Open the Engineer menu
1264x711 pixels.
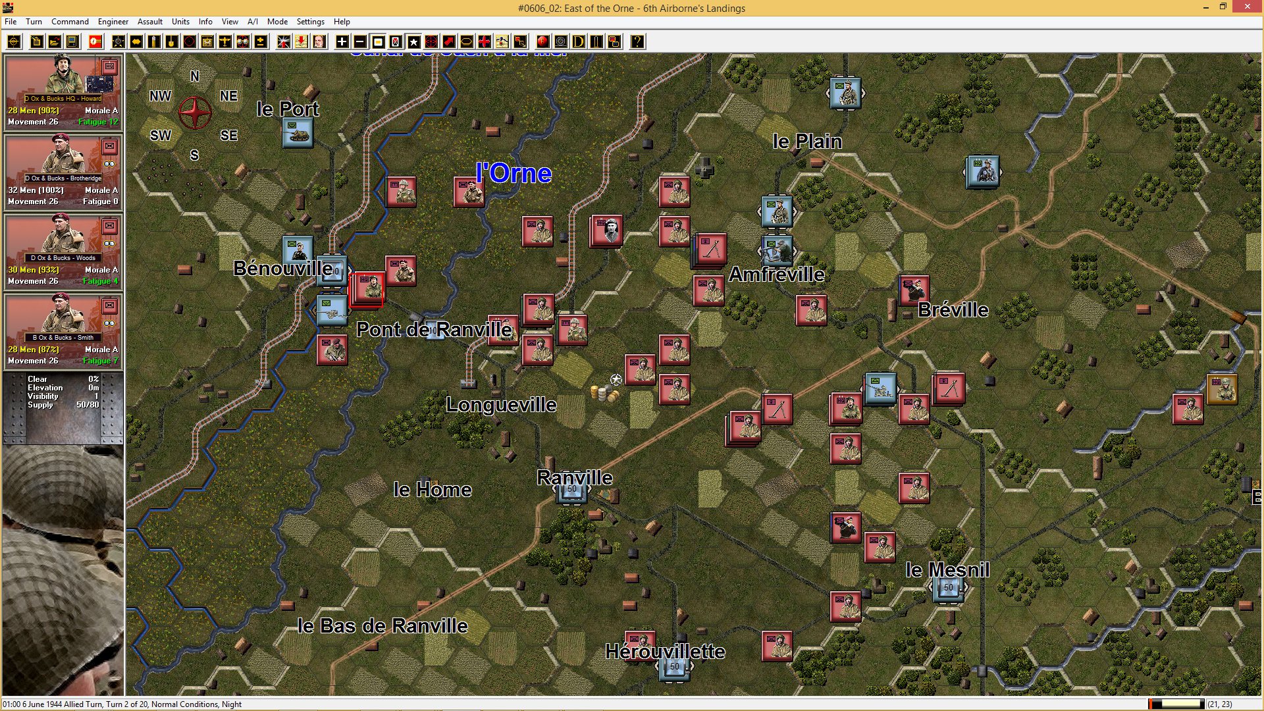pyautogui.click(x=113, y=21)
